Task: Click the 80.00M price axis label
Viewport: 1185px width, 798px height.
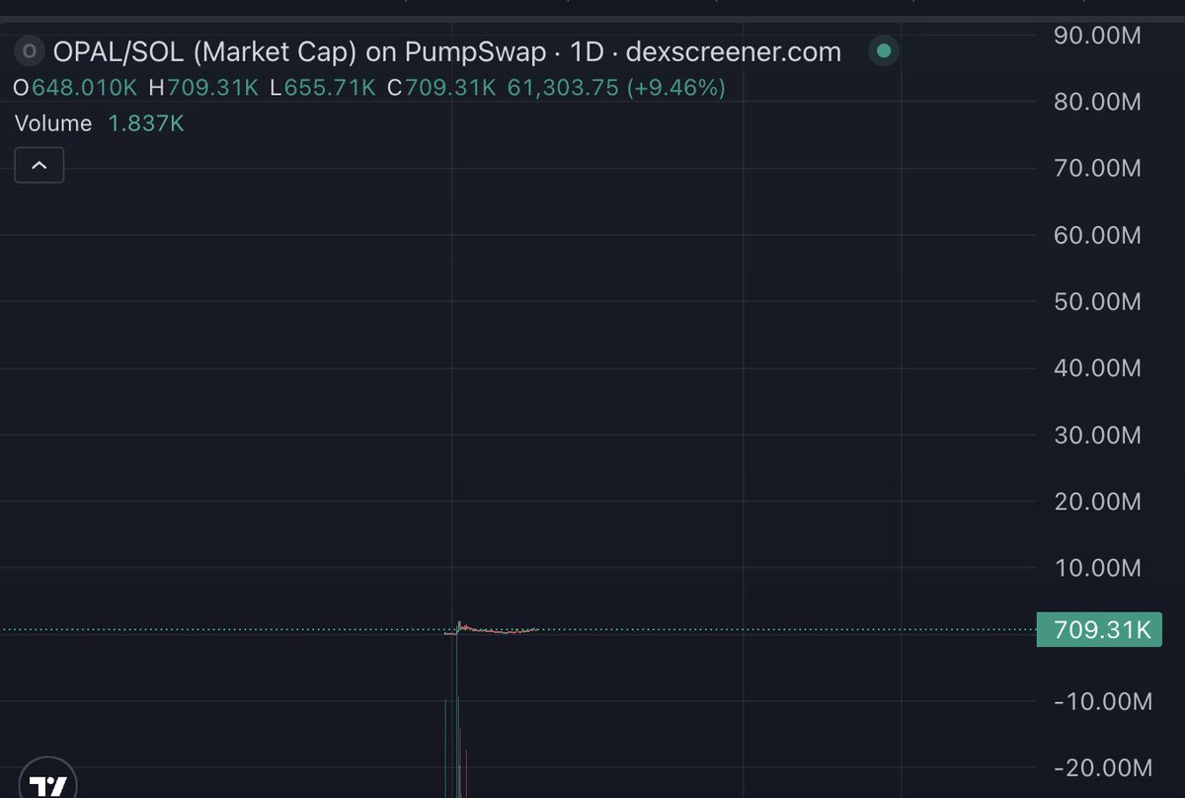Action: [1097, 102]
